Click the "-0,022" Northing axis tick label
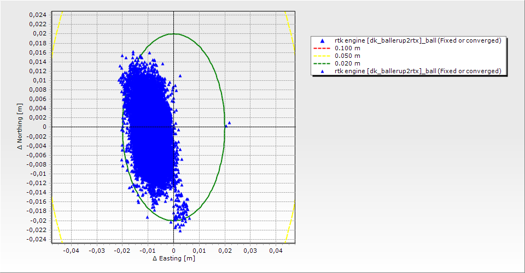This screenshot has width=525, height=273. [x=37, y=229]
